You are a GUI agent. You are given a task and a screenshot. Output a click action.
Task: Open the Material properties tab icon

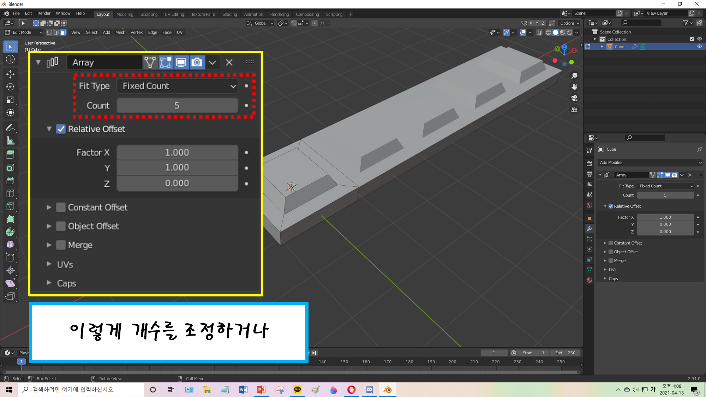coord(589,280)
